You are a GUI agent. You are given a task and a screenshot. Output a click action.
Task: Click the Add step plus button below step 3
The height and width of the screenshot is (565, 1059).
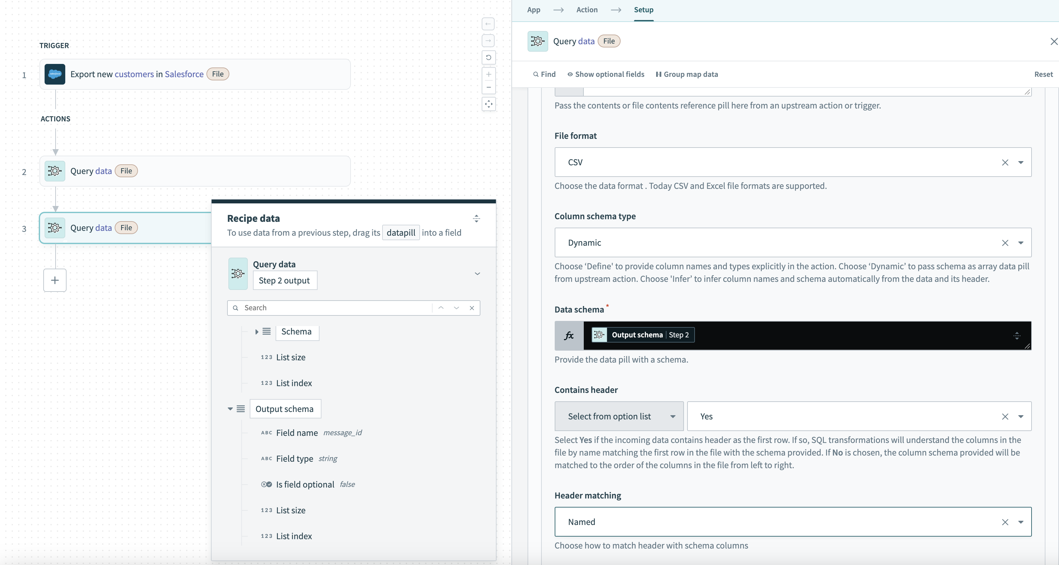pyautogui.click(x=55, y=280)
